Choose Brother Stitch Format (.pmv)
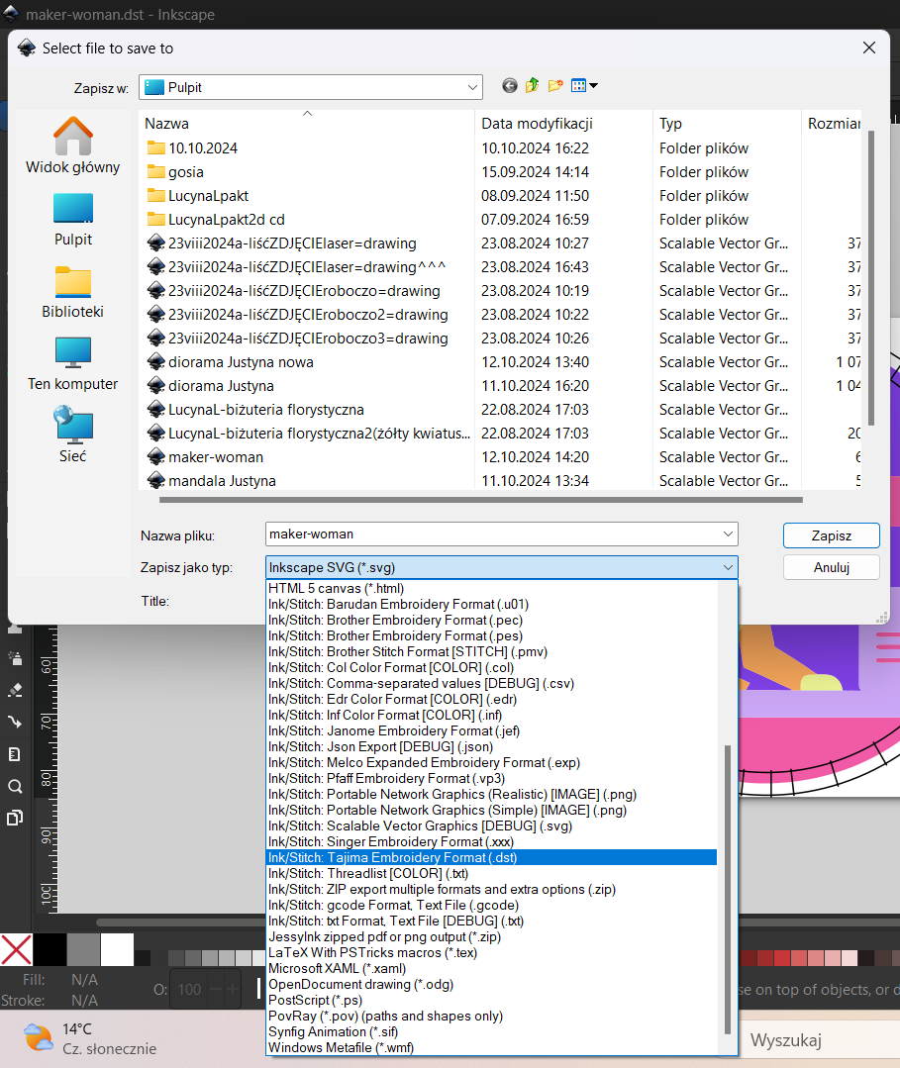900x1068 pixels. tap(491, 652)
